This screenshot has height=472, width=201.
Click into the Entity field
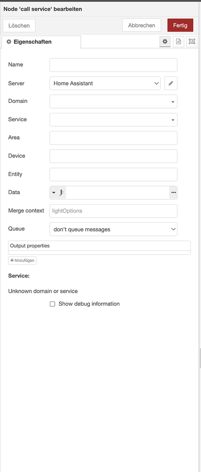[113, 174]
